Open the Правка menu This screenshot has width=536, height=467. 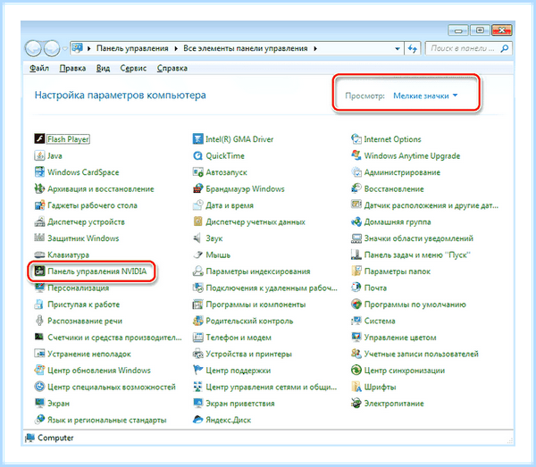(x=72, y=69)
